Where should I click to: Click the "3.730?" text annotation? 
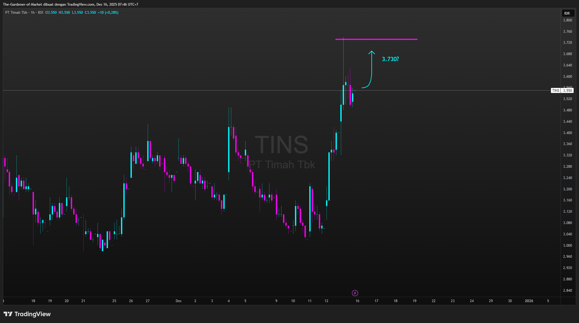[390, 59]
